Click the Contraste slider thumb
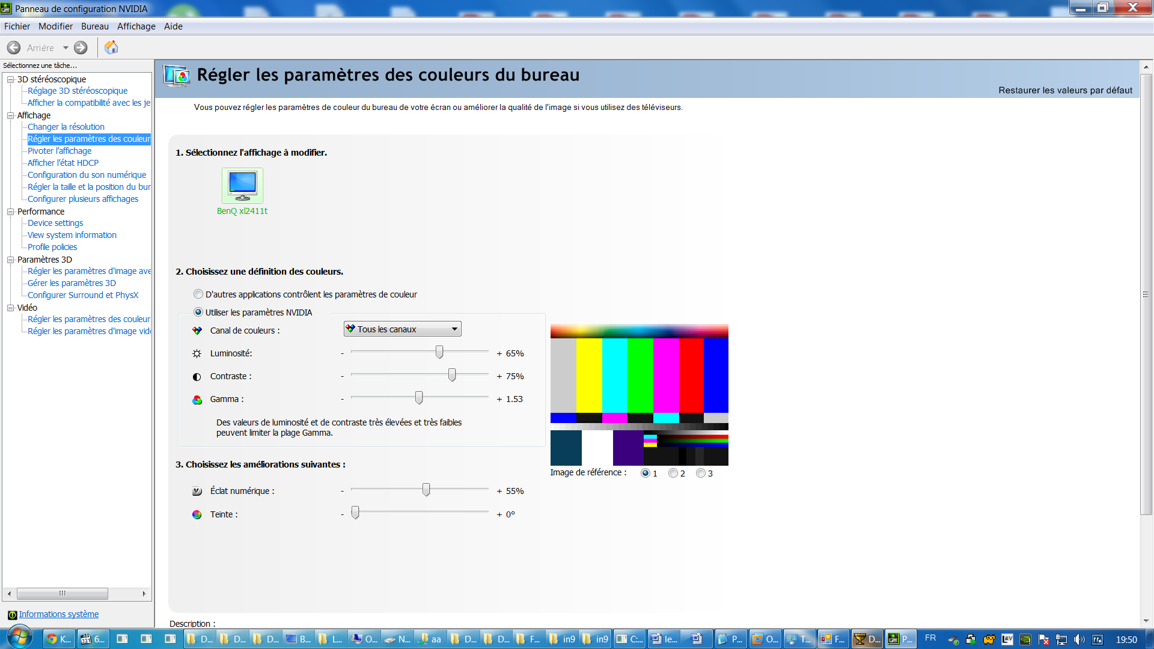The image size is (1154, 649). (451, 375)
